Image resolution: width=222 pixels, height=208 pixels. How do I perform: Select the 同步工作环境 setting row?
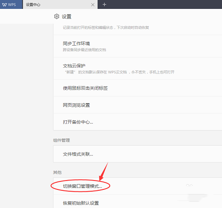138,46
